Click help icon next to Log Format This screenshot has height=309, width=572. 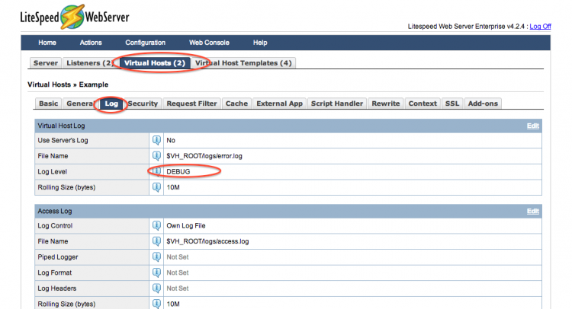point(156,272)
